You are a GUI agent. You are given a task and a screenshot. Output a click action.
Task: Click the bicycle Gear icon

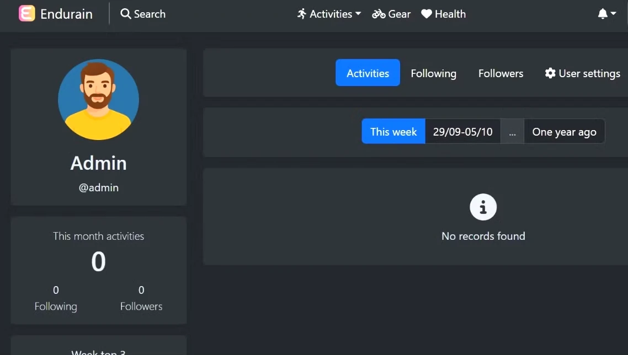379,14
